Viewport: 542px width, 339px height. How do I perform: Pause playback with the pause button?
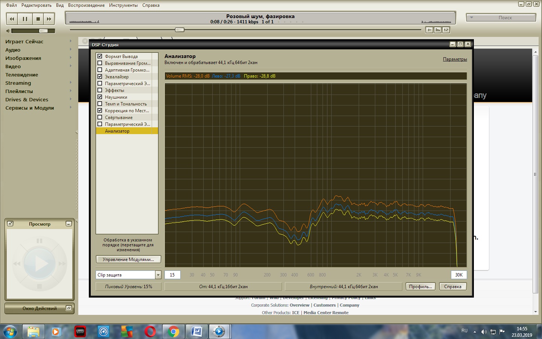point(25,19)
